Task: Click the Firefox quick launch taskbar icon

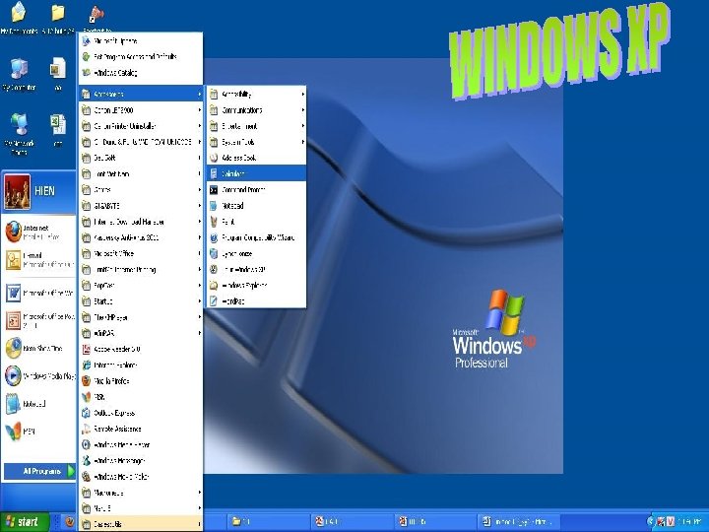Action: pos(69,522)
